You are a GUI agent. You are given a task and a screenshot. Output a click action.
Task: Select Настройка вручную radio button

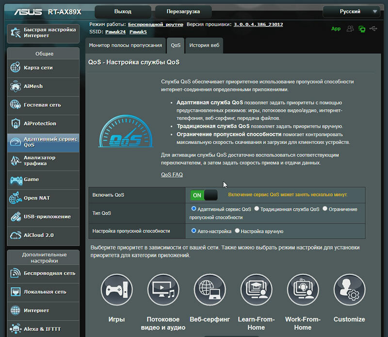pyautogui.click(x=237, y=231)
